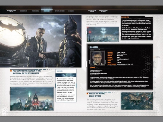163x122 pixels.
Task: Go to the WayneTech Arsenal tab
Action: coord(35,11)
